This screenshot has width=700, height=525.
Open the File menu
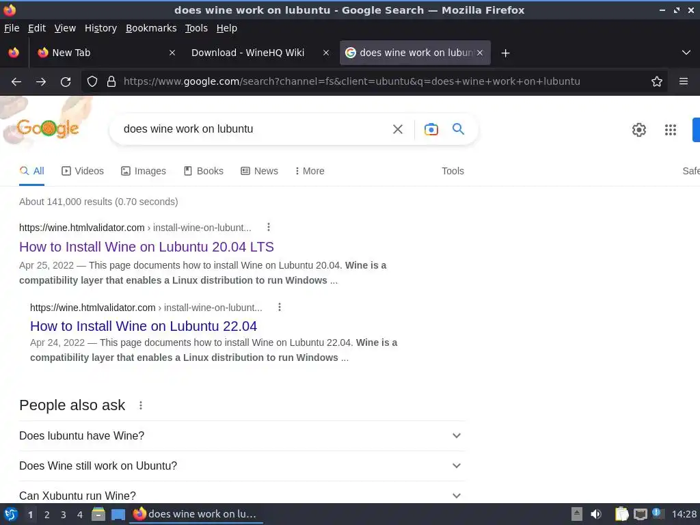(x=12, y=28)
